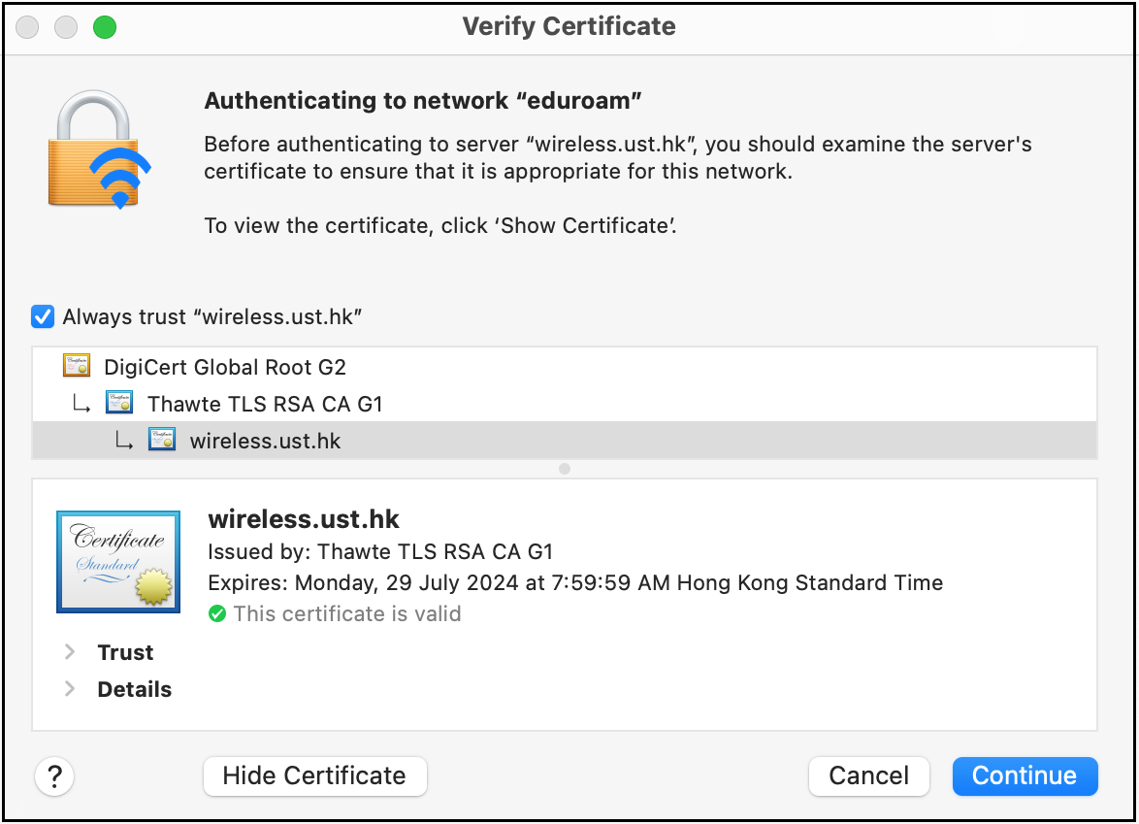
Task: Select Thawte TLS RSA CA G1 row
Action: pyautogui.click(x=265, y=404)
